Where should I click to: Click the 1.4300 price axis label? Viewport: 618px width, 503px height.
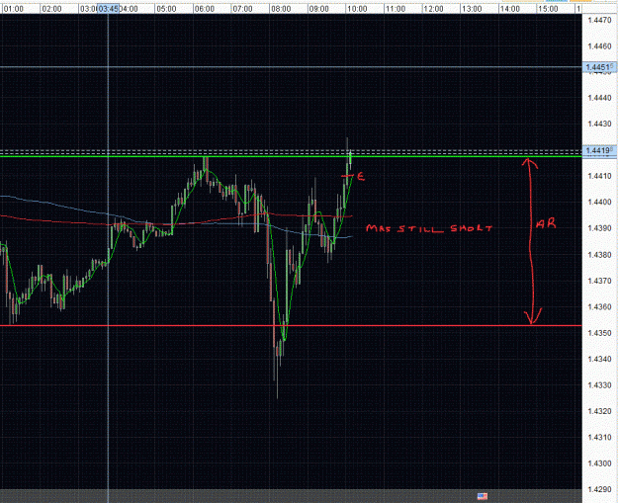pyautogui.click(x=599, y=463)
